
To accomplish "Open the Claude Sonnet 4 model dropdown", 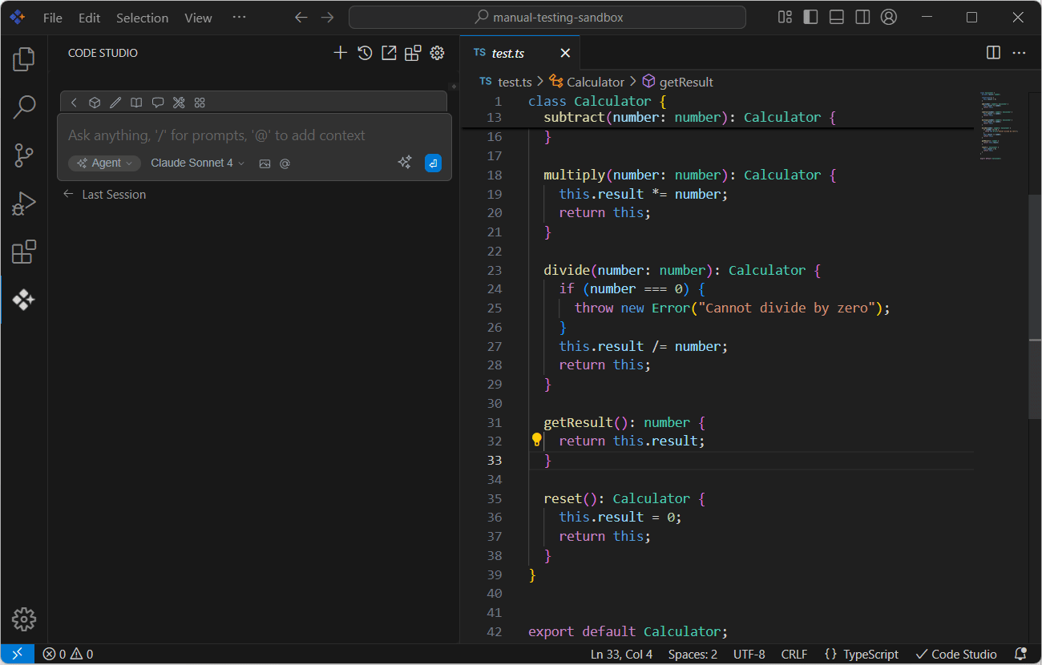I will [197, 163].
